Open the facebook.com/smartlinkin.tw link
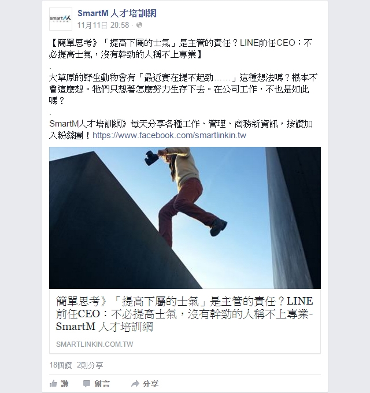Image resolution: width=370 pixels, height=393 pixels. coord(169,135)
